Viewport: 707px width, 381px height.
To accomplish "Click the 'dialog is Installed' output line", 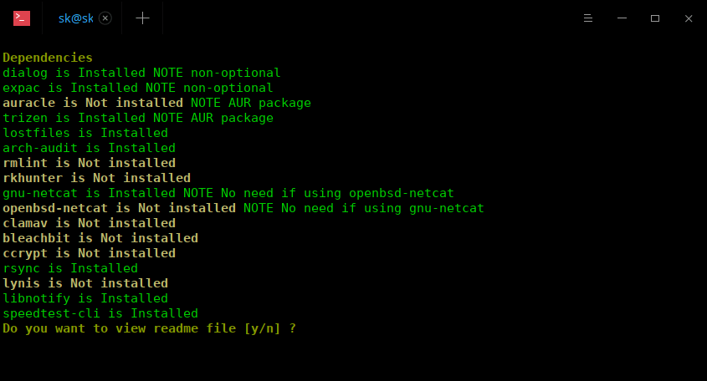I will click(141, 73).
